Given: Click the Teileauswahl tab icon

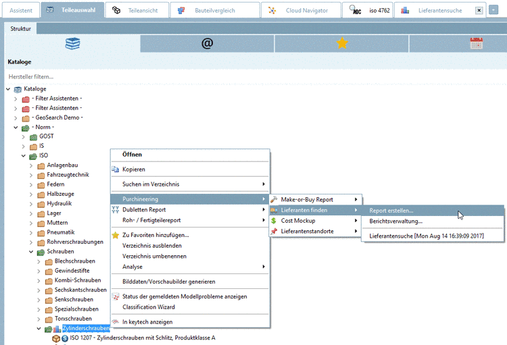Looking at the screenshot, I should click(x=50, y=10).
